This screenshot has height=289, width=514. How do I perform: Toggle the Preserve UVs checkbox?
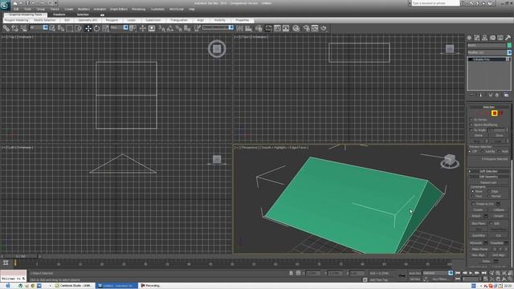[x=473, y=204]
